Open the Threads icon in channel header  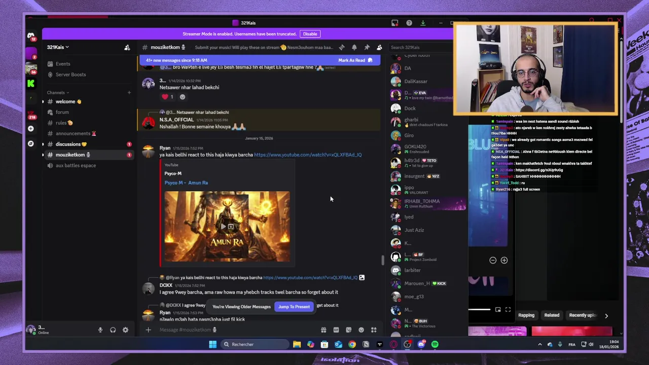[342, 47]
